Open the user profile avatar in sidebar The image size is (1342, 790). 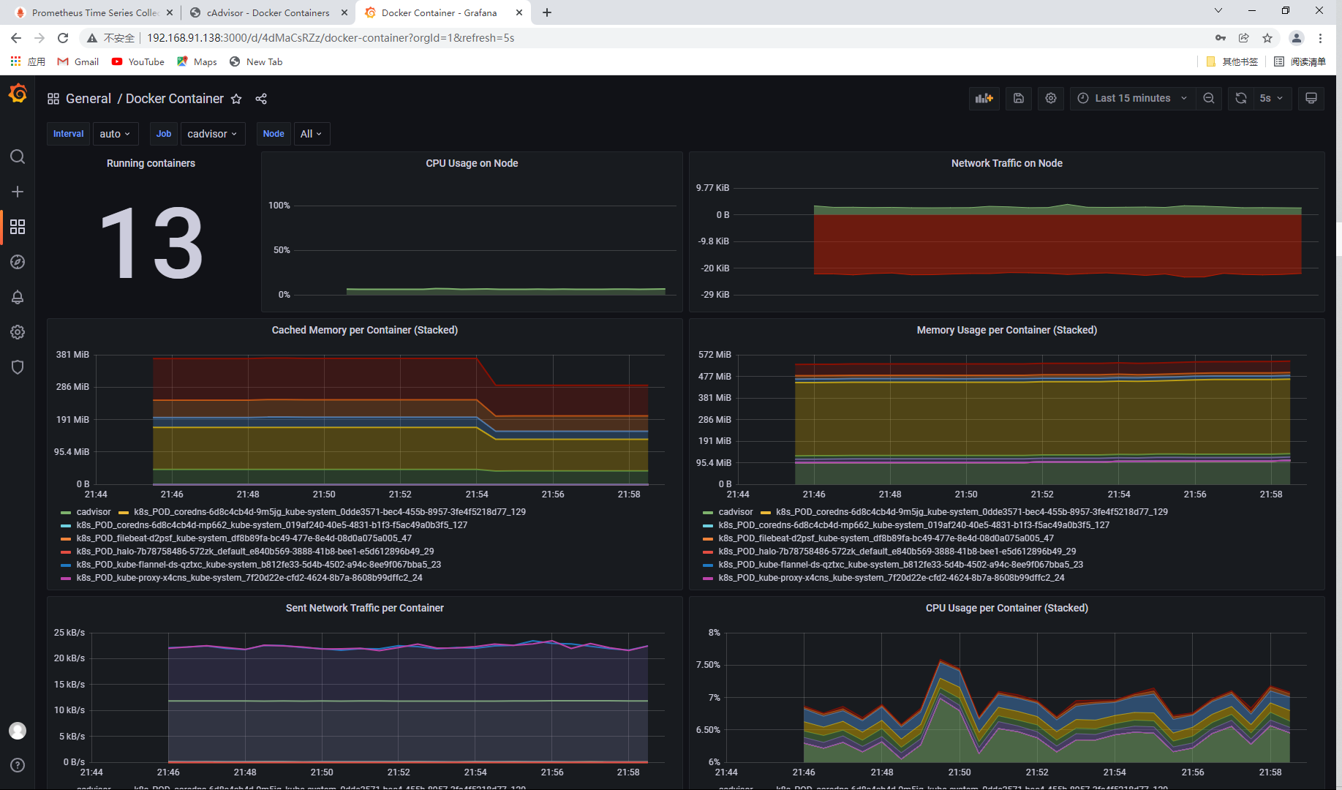tap(18, 731)
